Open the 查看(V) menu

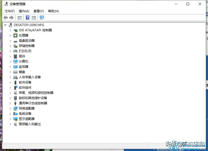(x=39, y=11)
